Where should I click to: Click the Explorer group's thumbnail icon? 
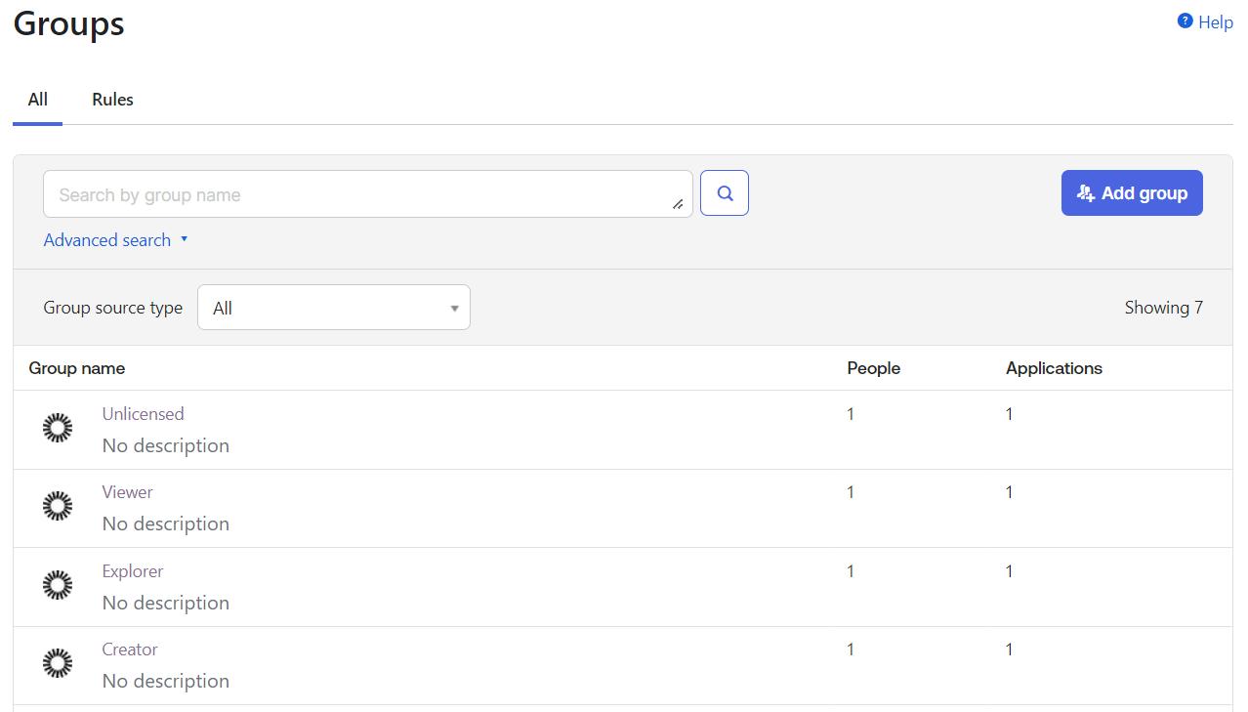(57, 585)
